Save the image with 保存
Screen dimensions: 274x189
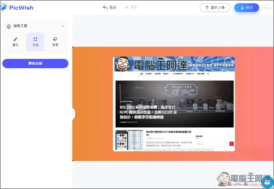coord(246,8)
